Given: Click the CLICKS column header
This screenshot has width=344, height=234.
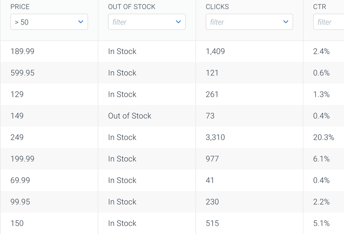Looking at the screenshot, I should coord(217,7).
